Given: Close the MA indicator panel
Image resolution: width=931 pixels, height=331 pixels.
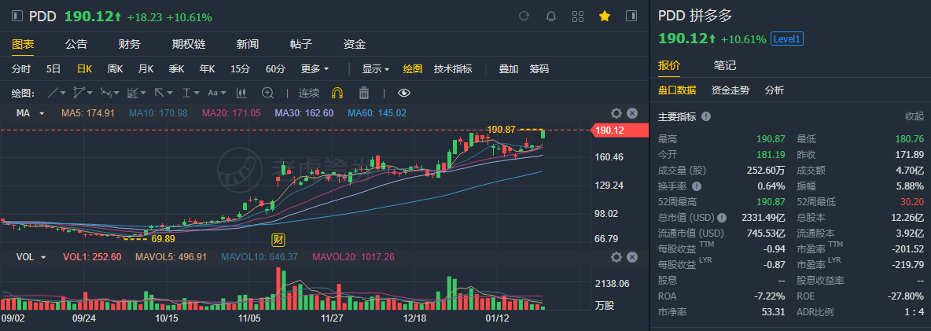Looking at the screenshot, I should pyautogui.click(x=632, y=112).
